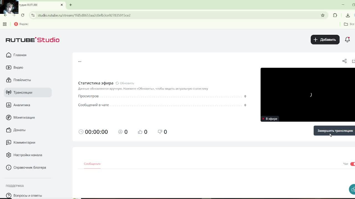The image size is (355, 199).
Task: Click site info icon in address bar
Action: coord(33,15)
